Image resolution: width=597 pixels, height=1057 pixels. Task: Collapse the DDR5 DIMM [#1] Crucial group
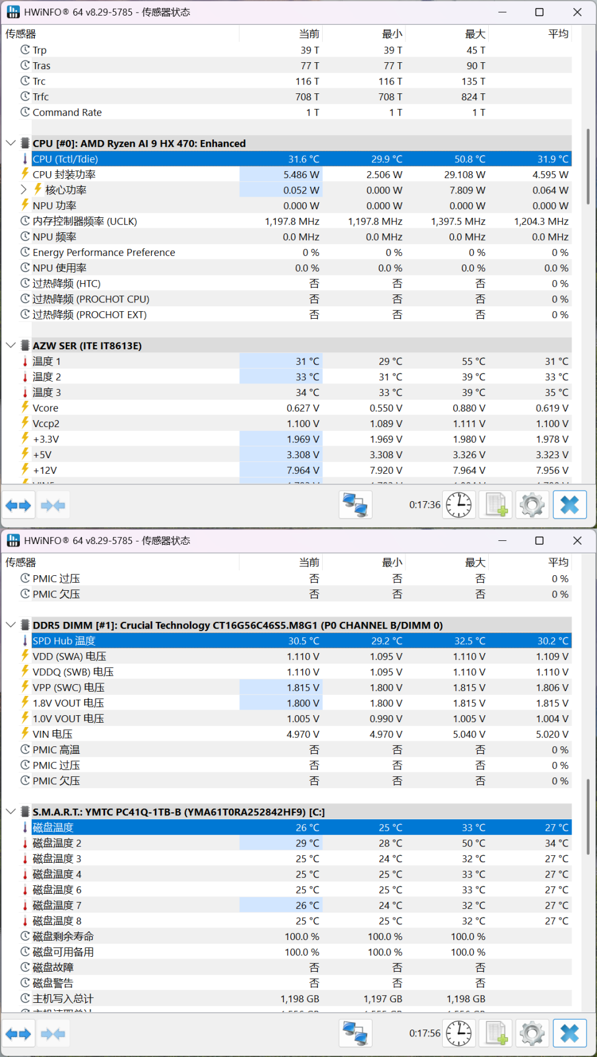tap(11, 625)
